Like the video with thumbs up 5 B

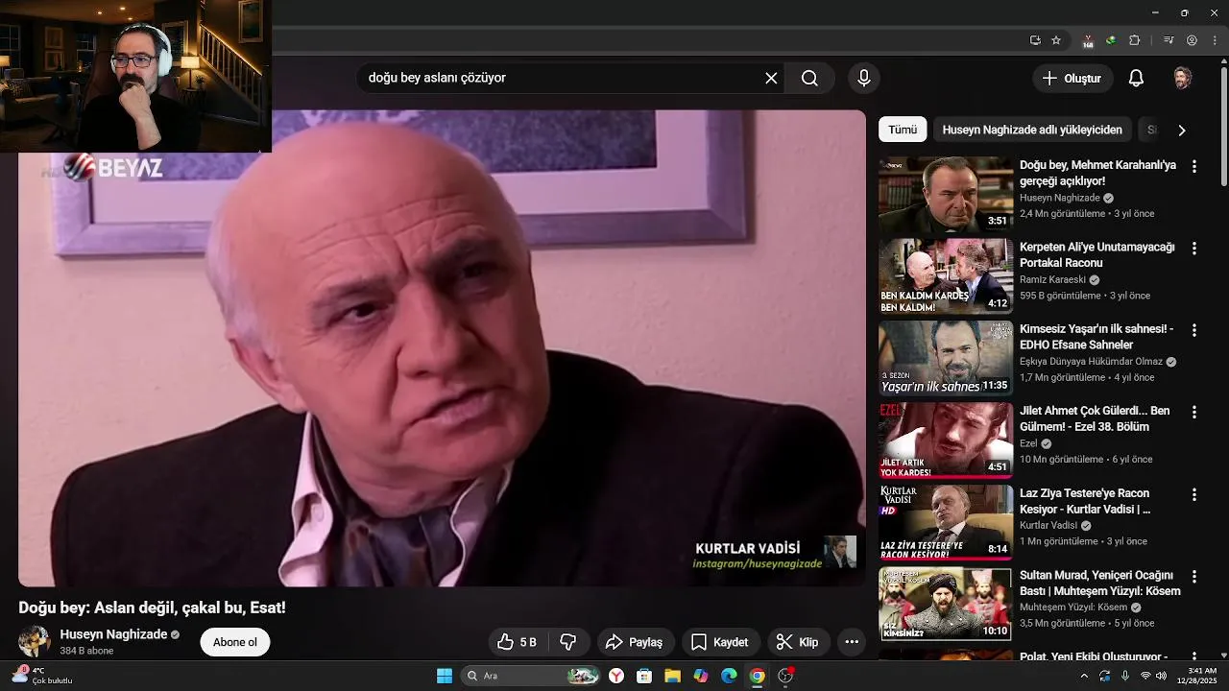[x=517, y=642]
